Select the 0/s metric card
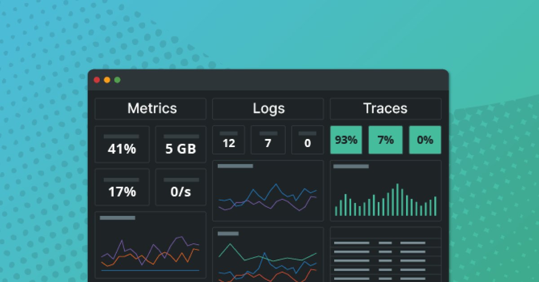This screenshot has height=282, width=539. pos(181,187)
